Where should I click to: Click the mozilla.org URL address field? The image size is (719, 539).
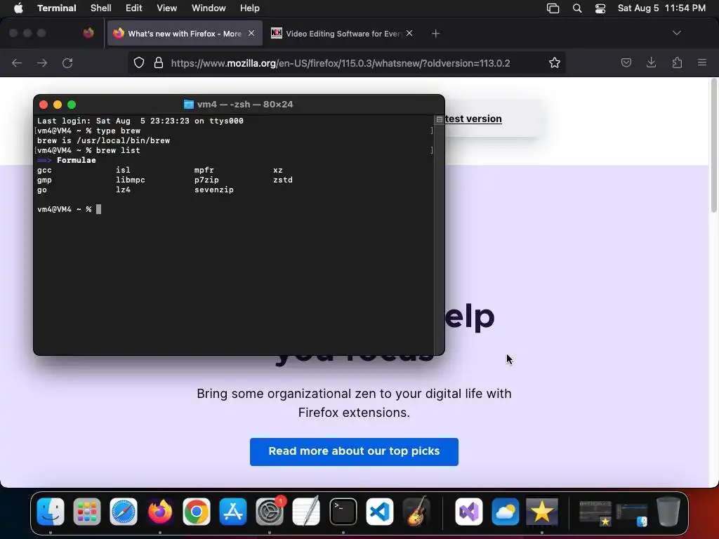tap(341, 63)
